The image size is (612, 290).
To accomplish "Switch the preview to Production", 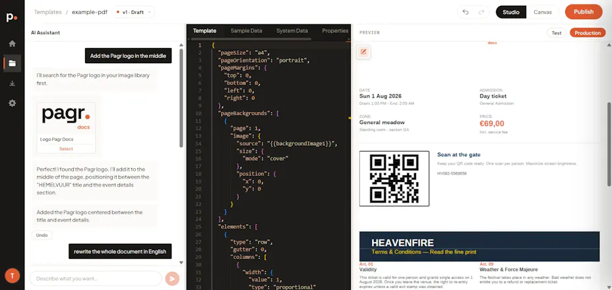I will pos(588,33).
